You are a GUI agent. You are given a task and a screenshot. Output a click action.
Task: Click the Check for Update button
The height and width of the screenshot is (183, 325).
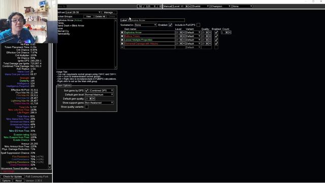12,176
